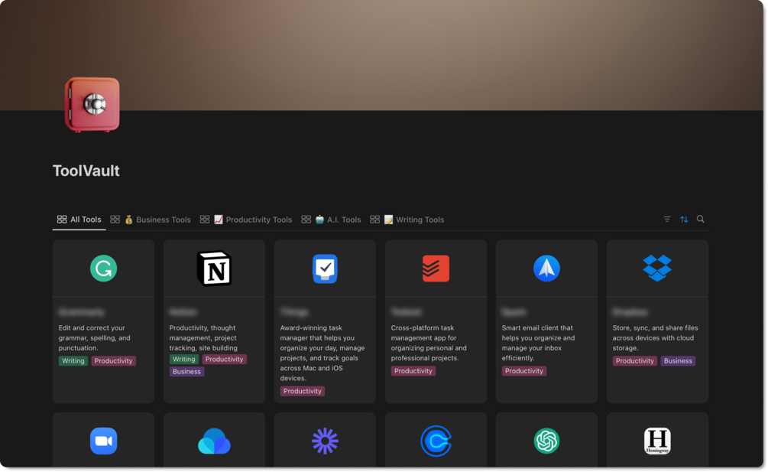This screenshot has width=768, height=472.
Task: Click the Spark blue arrow icon
Action: point(546,268)
